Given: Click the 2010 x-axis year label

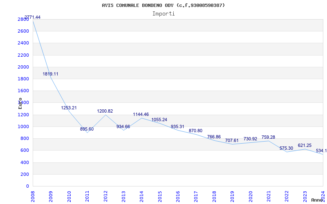Looking at the screenshot, I should 69,196.
